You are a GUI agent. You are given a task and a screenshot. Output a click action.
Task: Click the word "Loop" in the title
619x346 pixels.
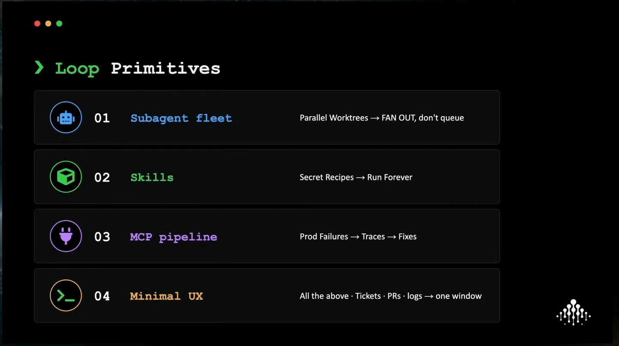coord(77,69)
